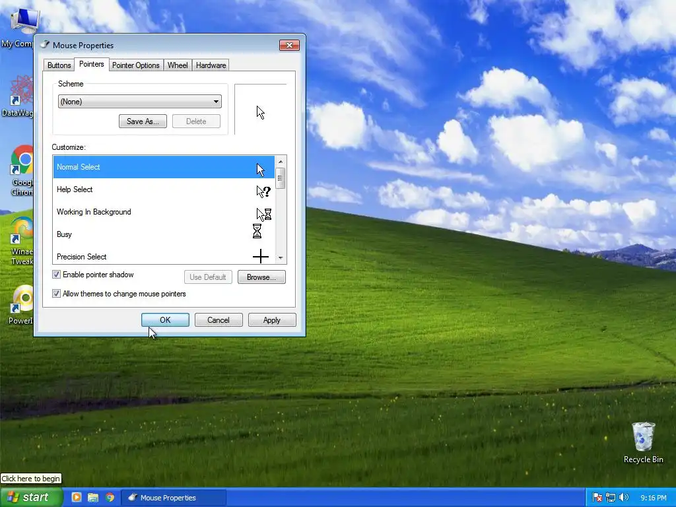Select the Precision Select pointer row

tap(164, 255)
